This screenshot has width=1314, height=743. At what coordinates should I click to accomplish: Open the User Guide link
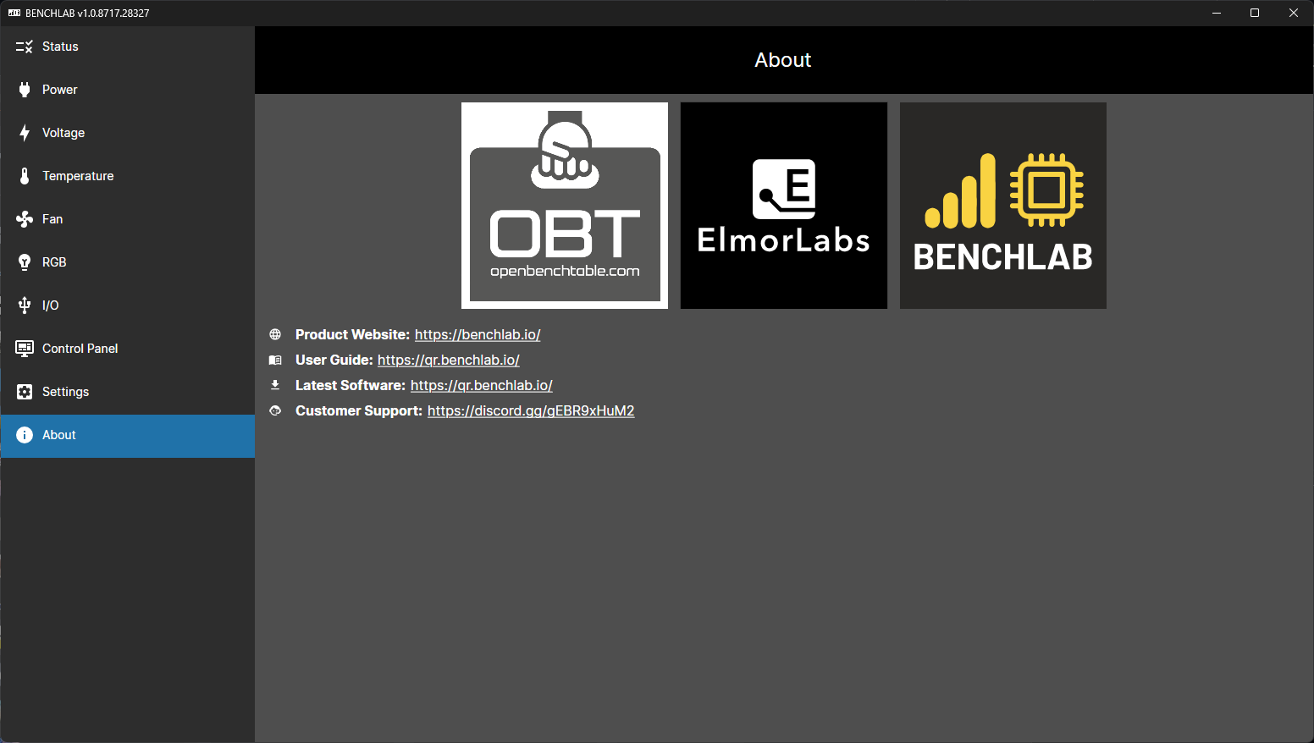coord(448,360)
